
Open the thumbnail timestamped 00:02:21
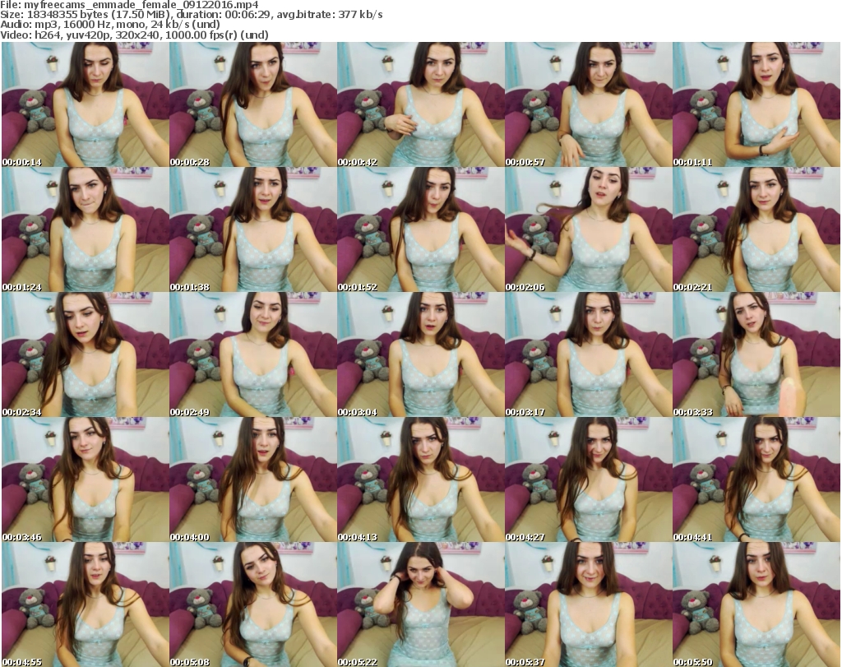[x=755, y=229]
